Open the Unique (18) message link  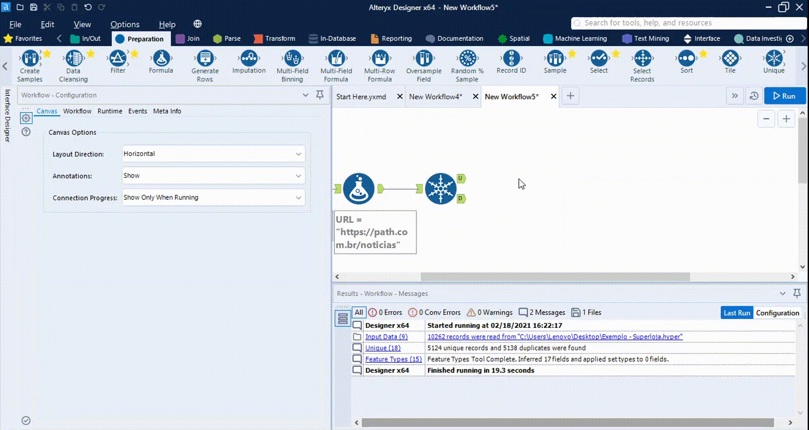pyautogui.click(x=383, y=348)
